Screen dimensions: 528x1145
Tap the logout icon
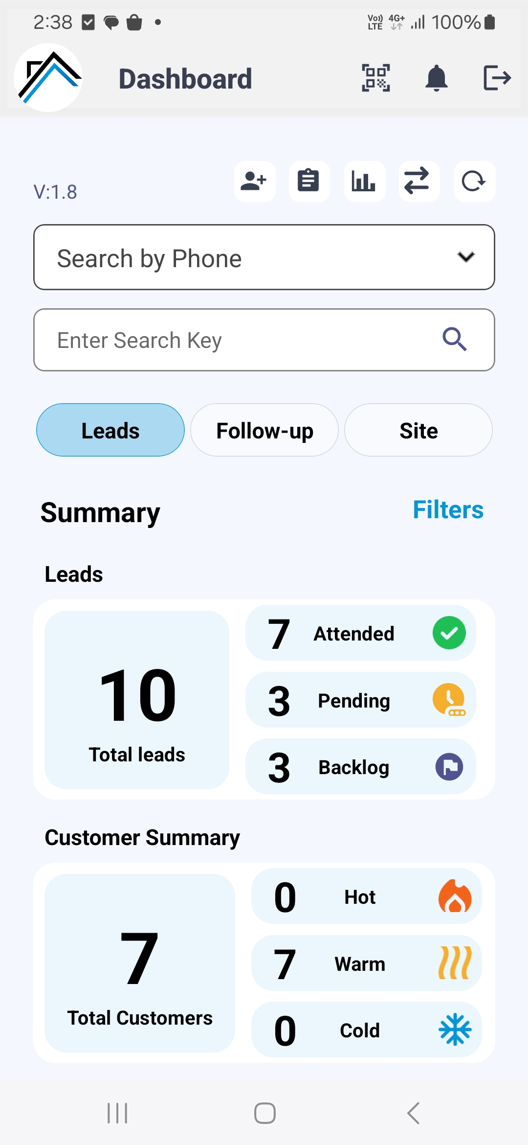point(497,78)
